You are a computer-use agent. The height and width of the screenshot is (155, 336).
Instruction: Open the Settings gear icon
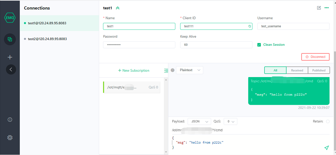click(x=10, y=138)
